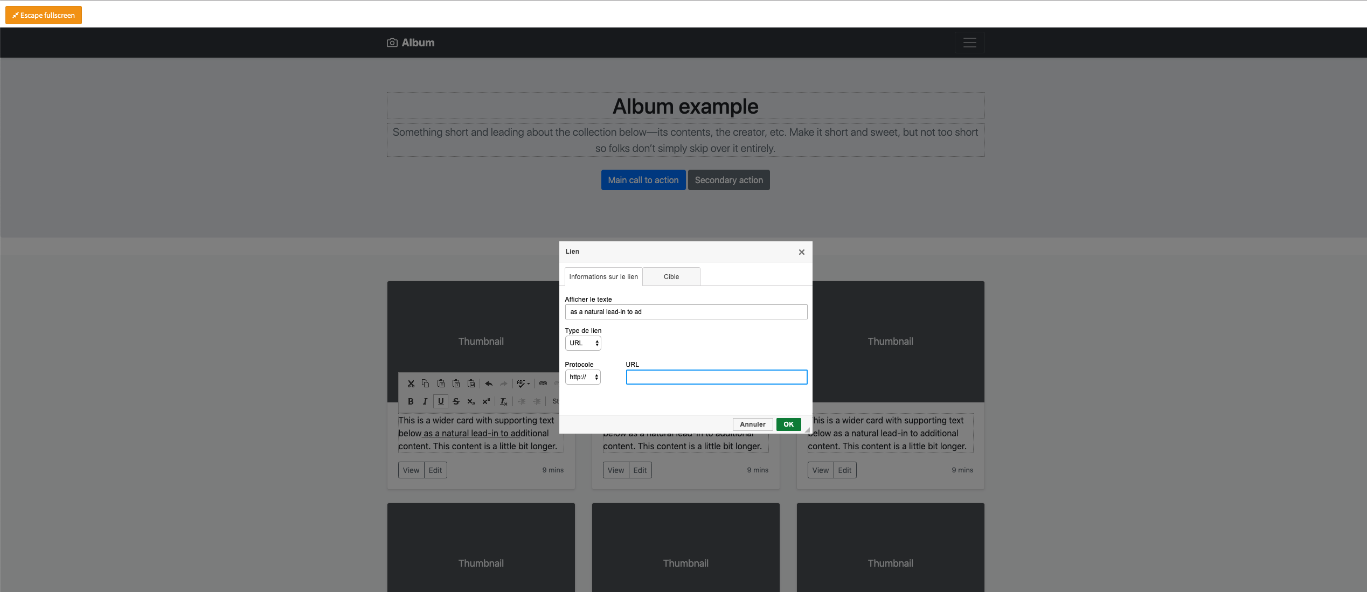
Task: Toggle strikethrough formatting
Action: pyautogui.click(x=456, y=401)
